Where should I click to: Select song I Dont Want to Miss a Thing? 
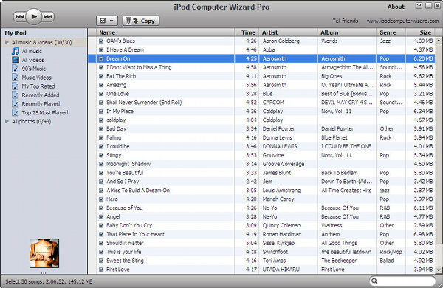click(139, 67)
